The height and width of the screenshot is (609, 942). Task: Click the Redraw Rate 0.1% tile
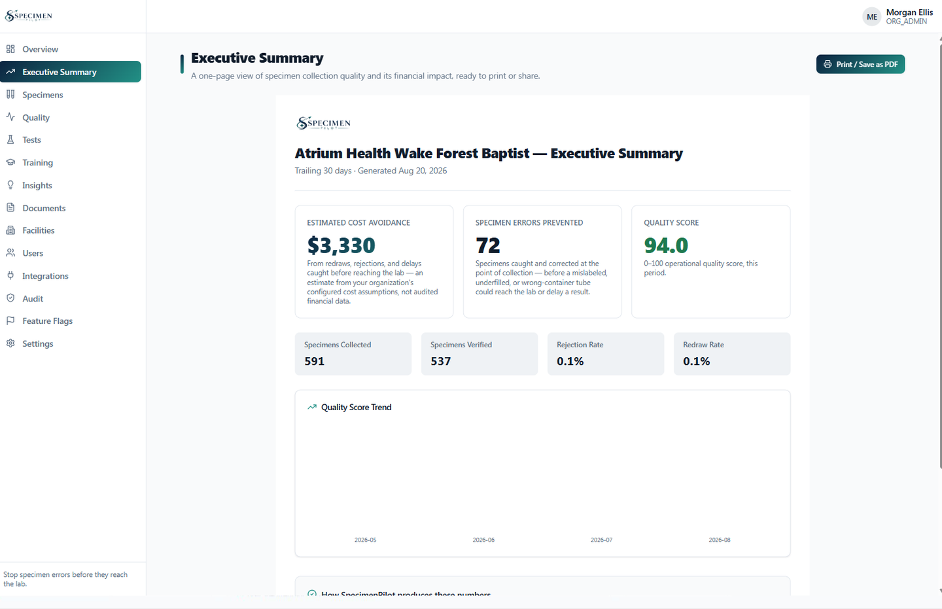[732, 354]
